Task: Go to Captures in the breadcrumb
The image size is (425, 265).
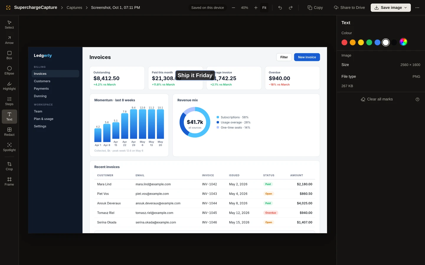Action: click(74, 8)
